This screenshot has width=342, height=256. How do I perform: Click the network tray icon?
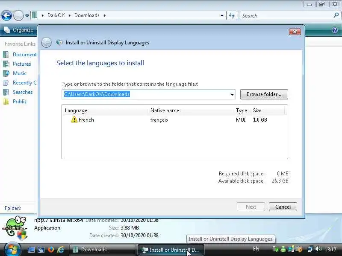310,249
